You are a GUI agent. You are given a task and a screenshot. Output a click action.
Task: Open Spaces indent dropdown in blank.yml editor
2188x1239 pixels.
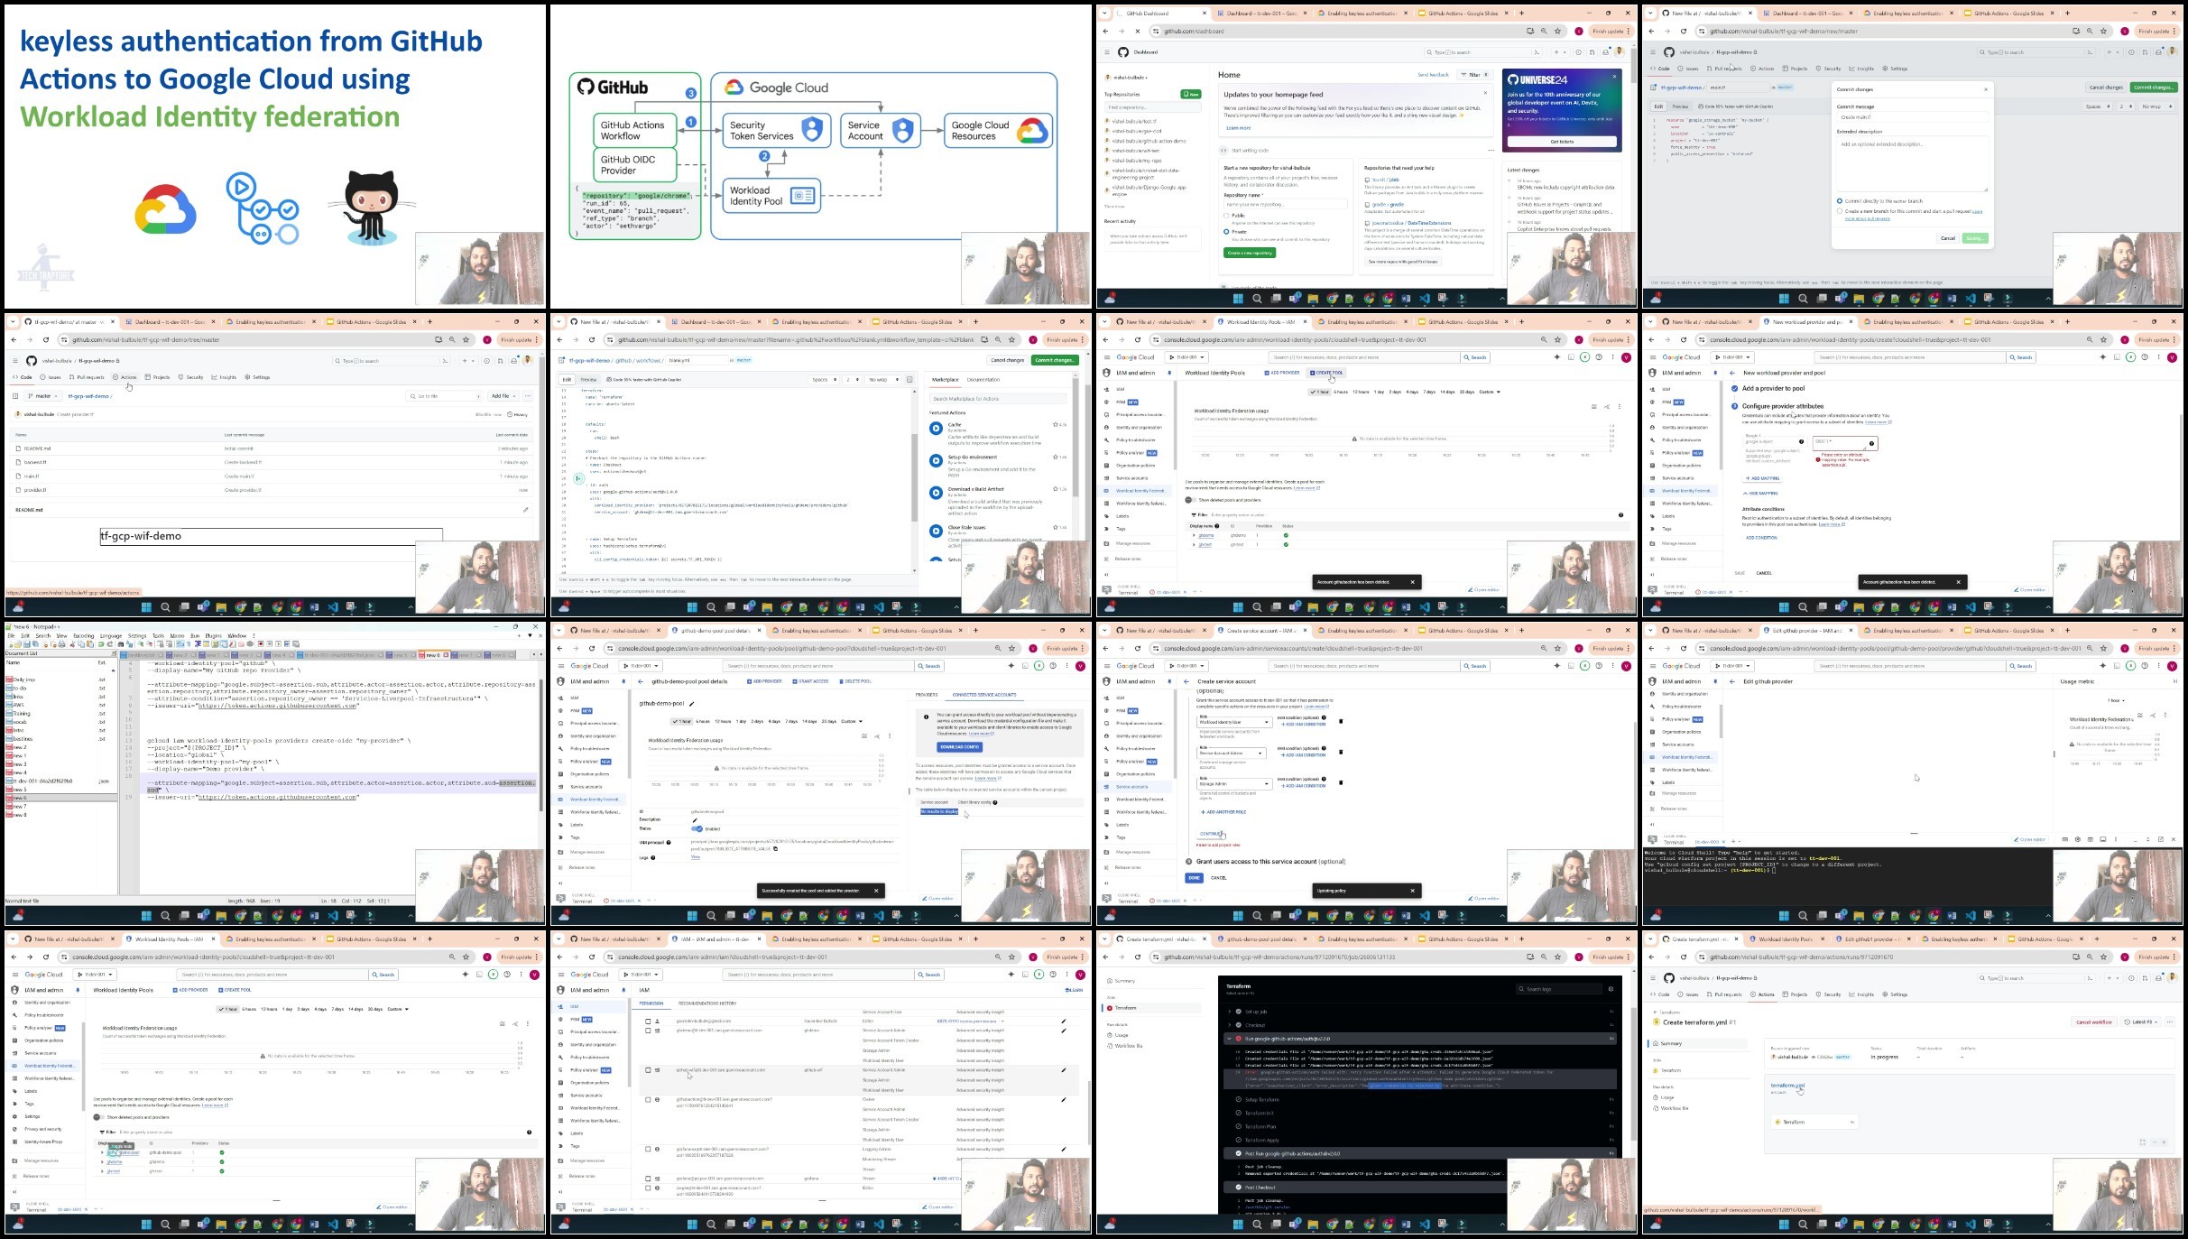tap(826, 380)
